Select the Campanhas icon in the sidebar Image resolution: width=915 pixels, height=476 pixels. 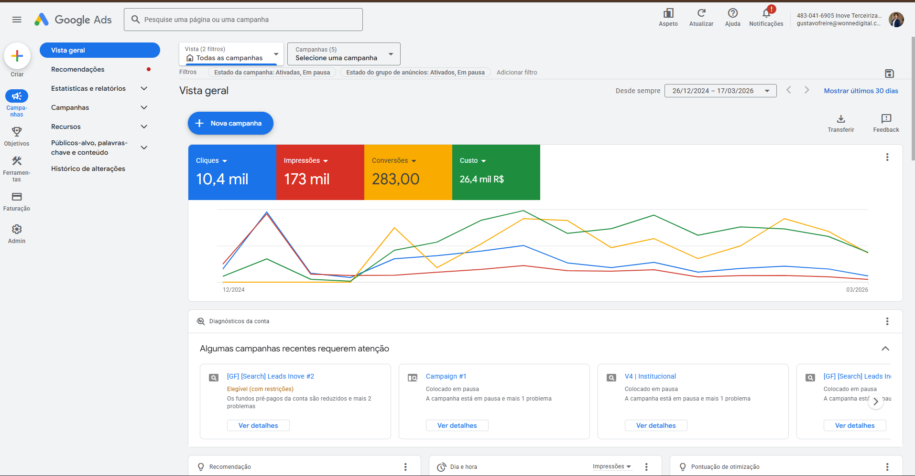coord(16,96)
